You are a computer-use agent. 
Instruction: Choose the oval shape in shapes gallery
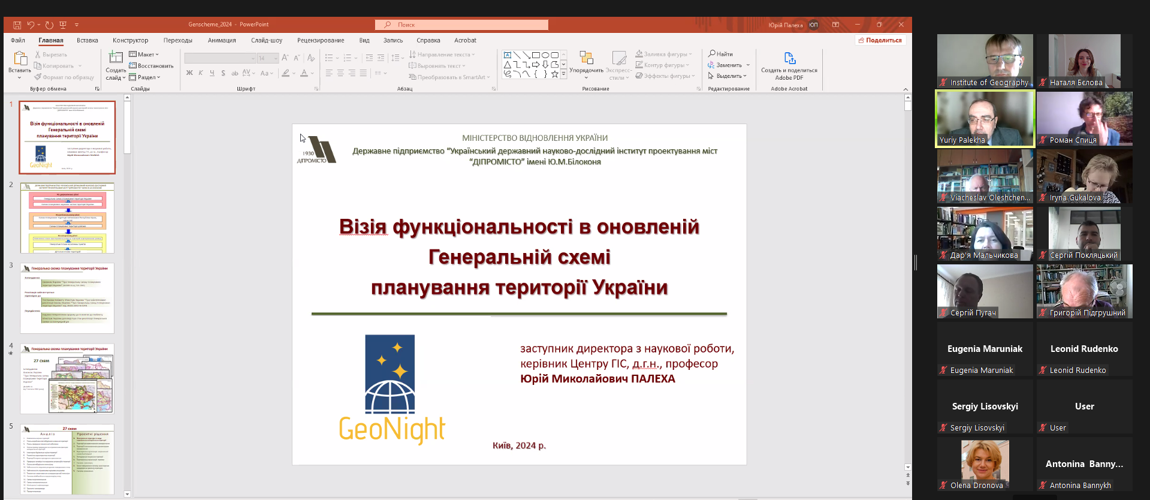coord(545,55)
